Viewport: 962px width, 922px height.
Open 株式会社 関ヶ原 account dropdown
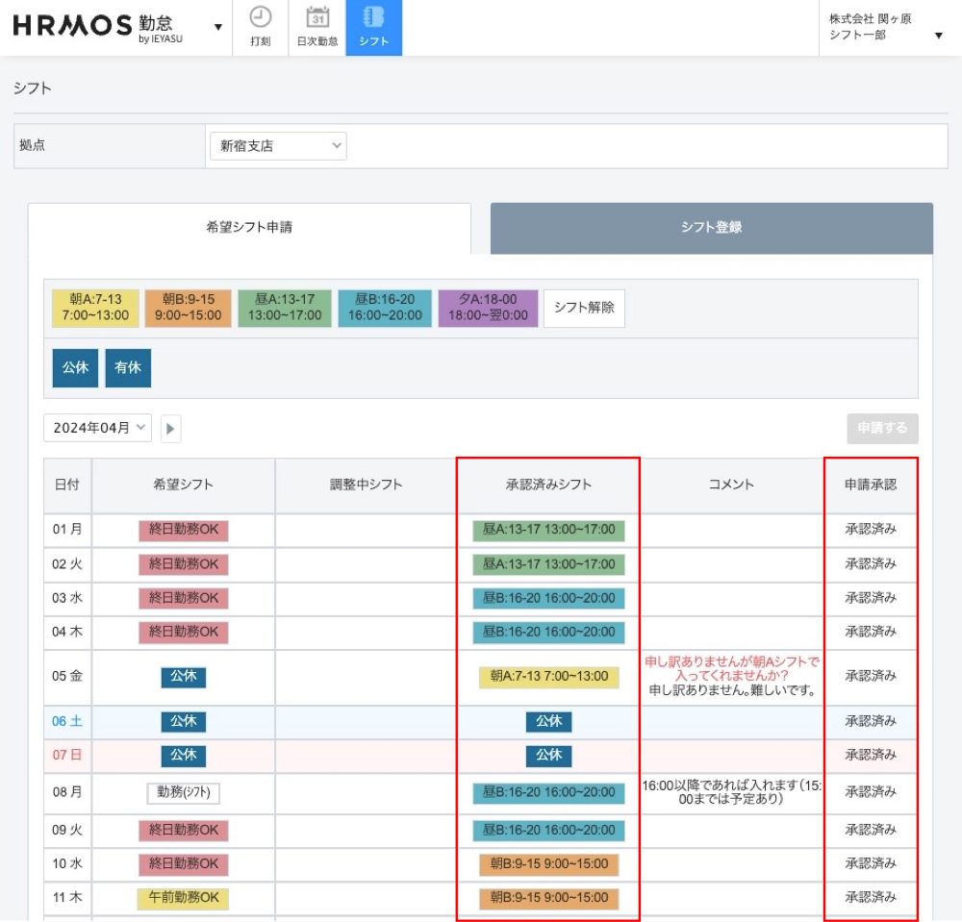[883, 27]
